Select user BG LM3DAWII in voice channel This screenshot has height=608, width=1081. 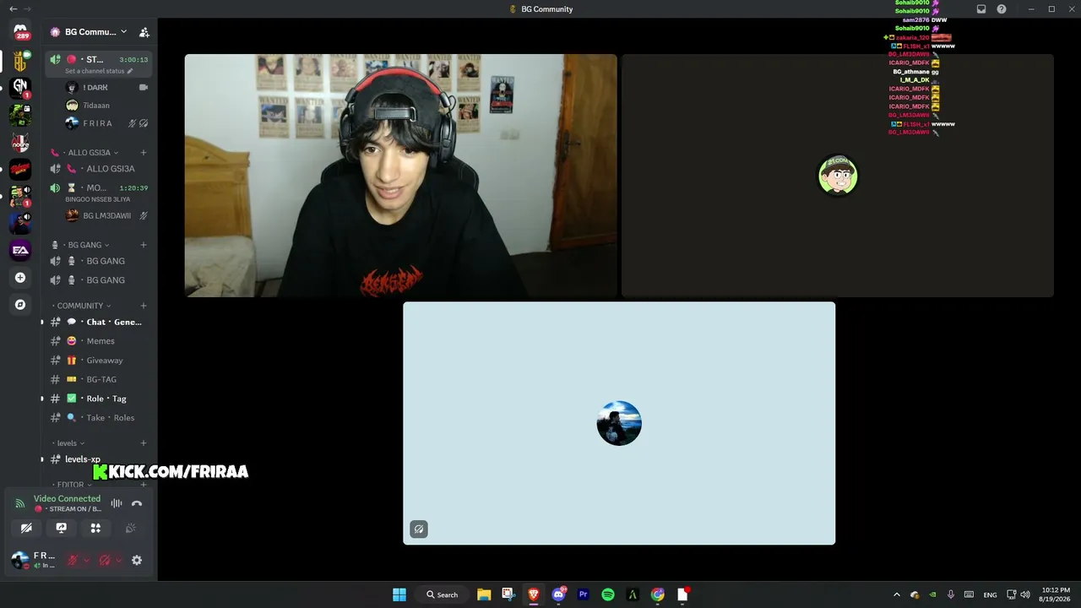click(x=106, y=215)
